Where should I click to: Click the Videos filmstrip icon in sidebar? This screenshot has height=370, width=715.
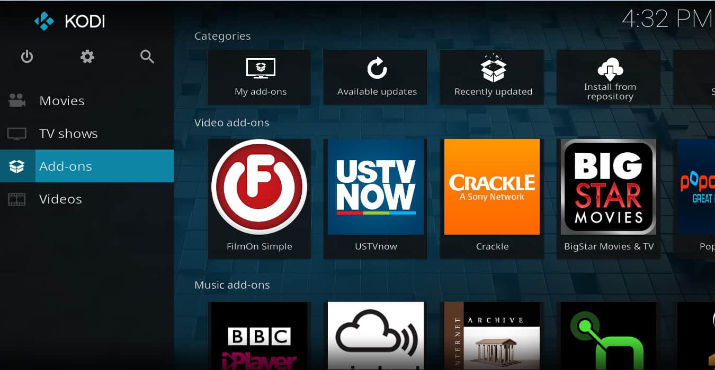(17, 199)
